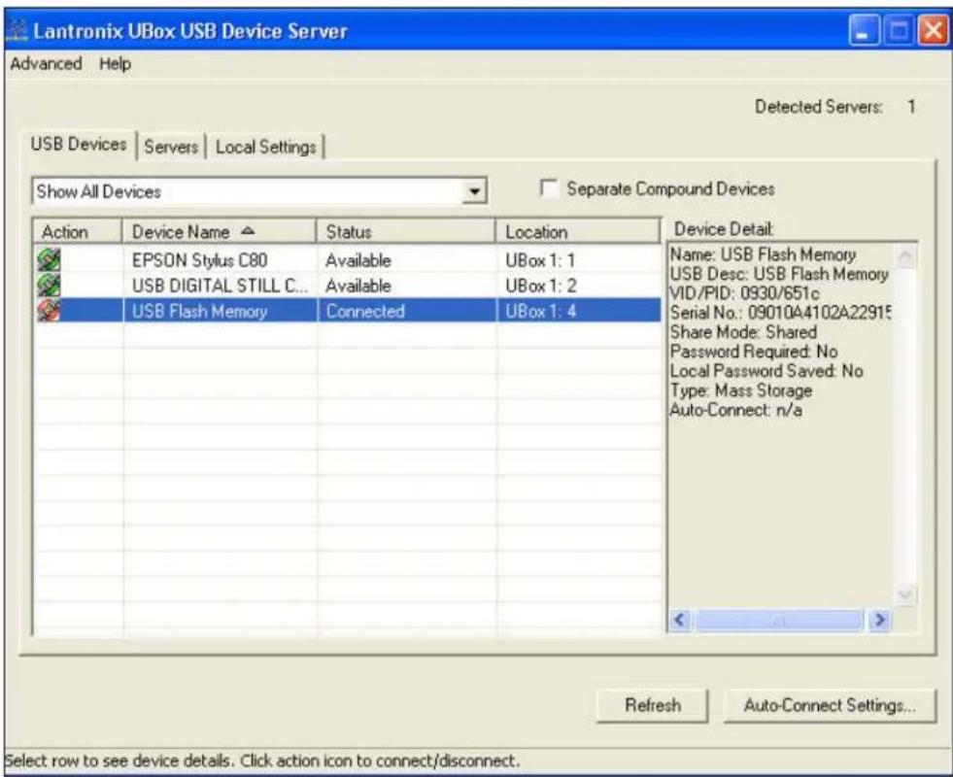This screenshot has width=953, height=777.
Task: Click the Auto-Connect: n/a line
Action: click(735, 410)
